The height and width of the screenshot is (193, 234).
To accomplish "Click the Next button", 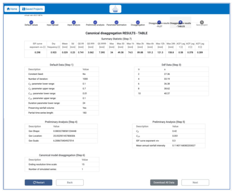I will coord(195,182).
